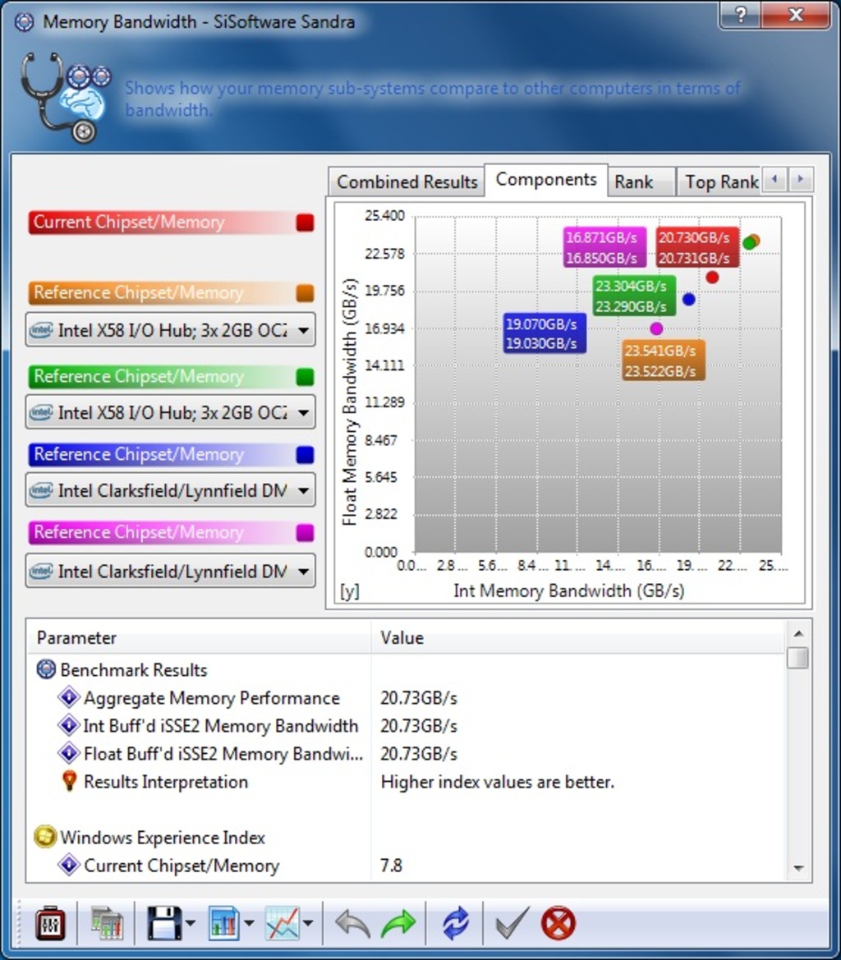Open the blue reference Clarksfield/Lynnfield dropdown
This screenshot has height=960, width=841.
click(171, 489)
